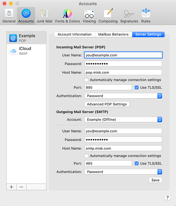Select the Example POP account

pyautogui.click(x=26, y=38)
